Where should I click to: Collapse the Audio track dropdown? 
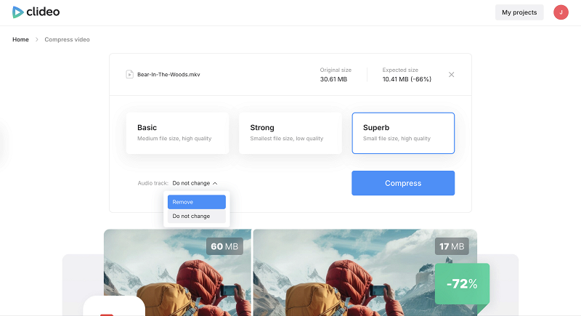195,183
